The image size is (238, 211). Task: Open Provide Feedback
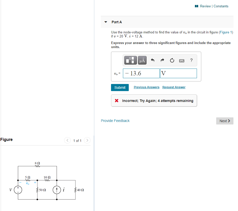tap(115, 121)
